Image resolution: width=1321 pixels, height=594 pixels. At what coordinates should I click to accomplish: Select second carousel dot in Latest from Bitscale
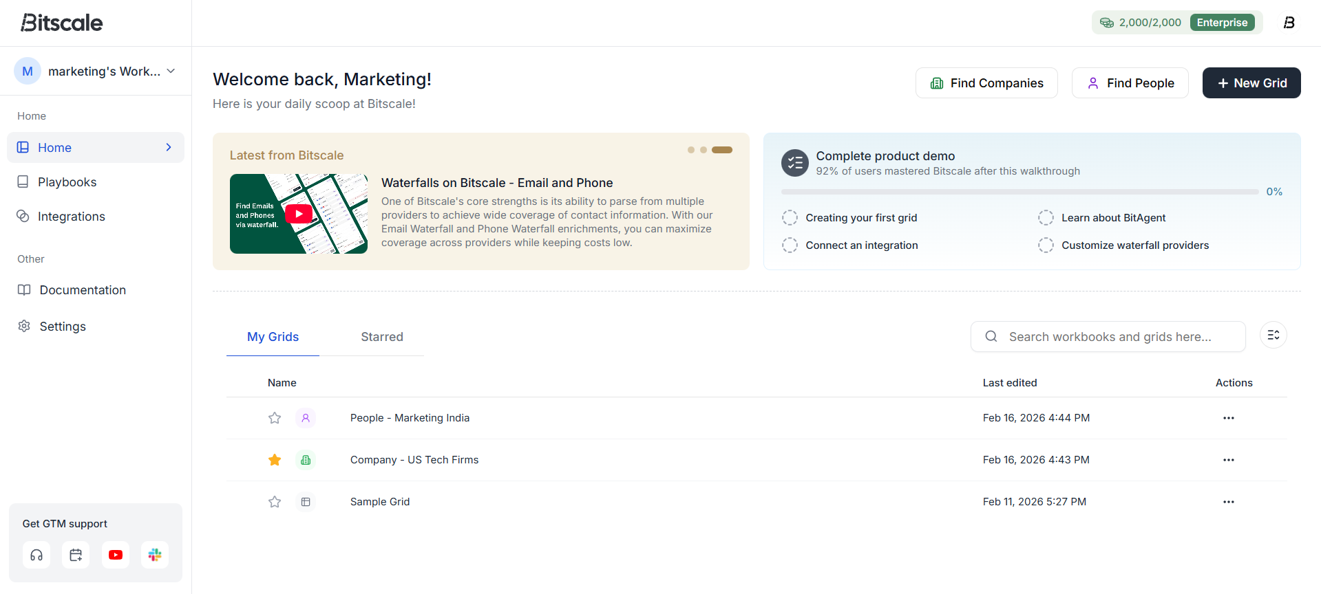pyautogui.click(x=704, y=150)
